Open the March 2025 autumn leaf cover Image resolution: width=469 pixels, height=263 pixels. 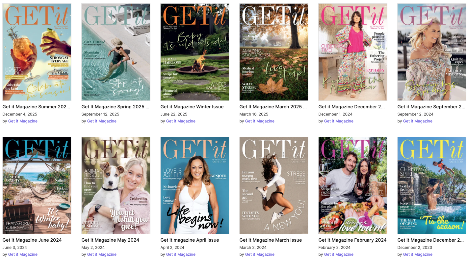[274, 52]
